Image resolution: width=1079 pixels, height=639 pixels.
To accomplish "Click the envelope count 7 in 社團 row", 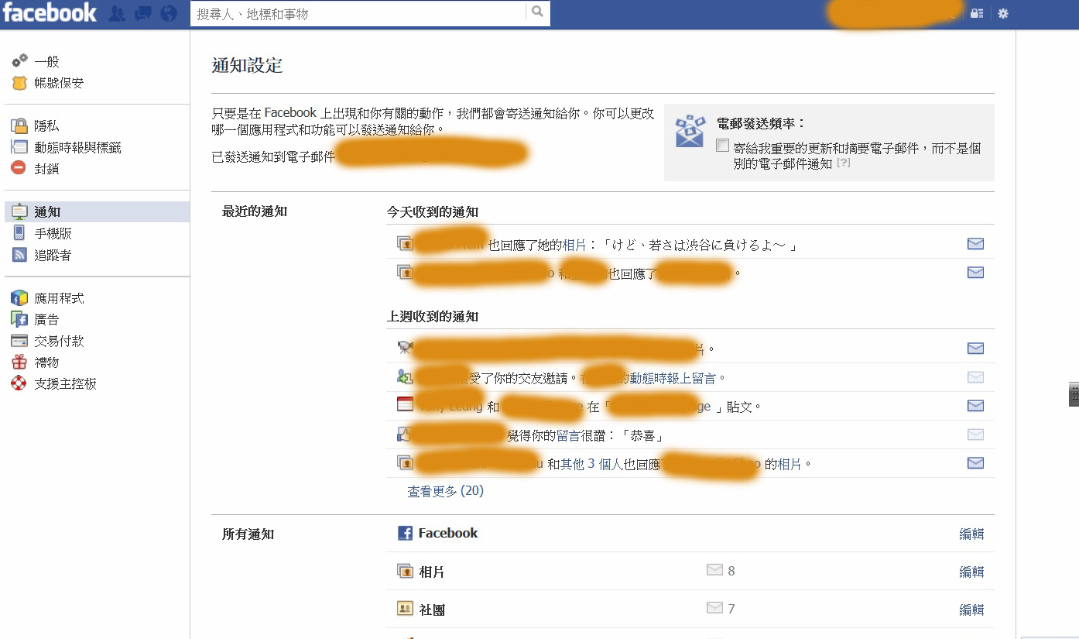I will 721,609.
